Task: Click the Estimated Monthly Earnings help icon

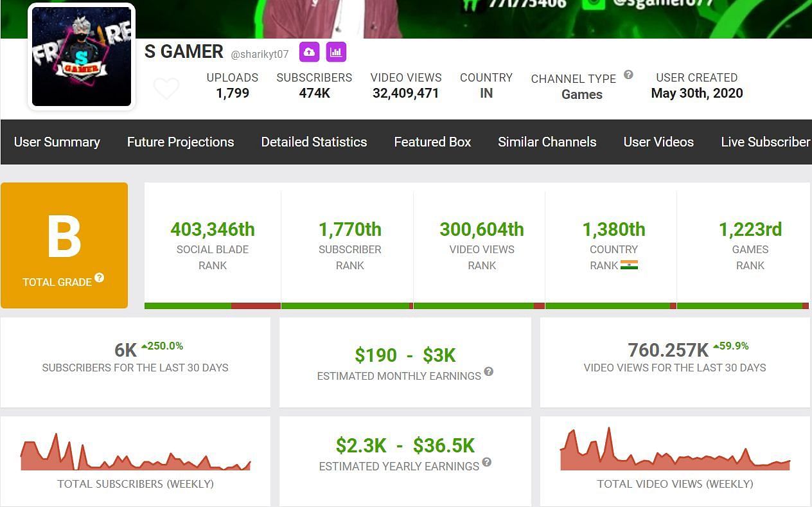Action: [489, 371]
